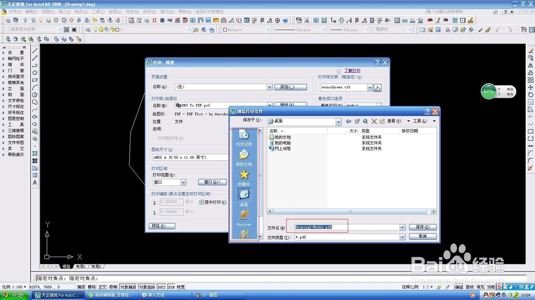
Task: Switch to Layout1 (布局1) tab
Action: click(81, 266)
